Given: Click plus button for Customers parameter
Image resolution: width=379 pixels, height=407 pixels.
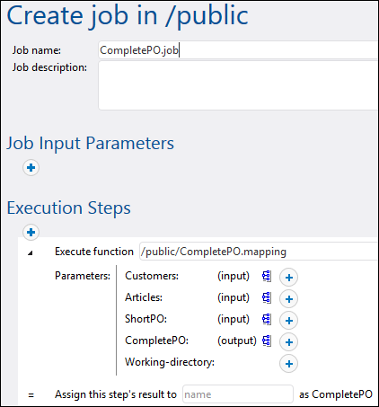Looking at the screenshot, I should pos(288,278).
